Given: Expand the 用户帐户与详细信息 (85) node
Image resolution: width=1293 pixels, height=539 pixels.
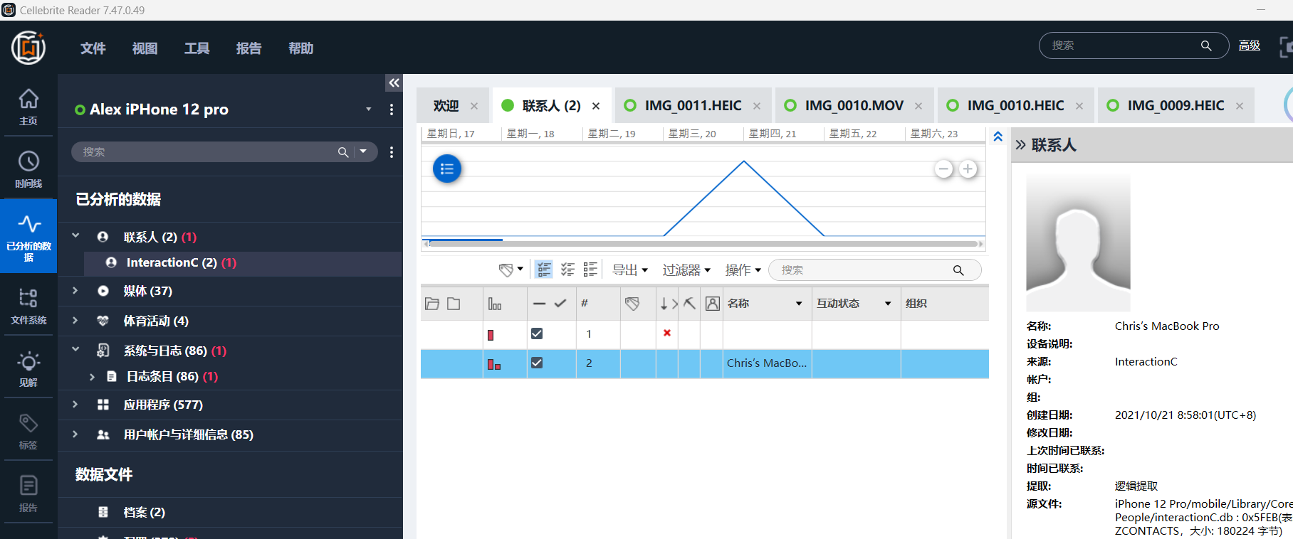Looking at the screenshot, I should coord(75,434).
